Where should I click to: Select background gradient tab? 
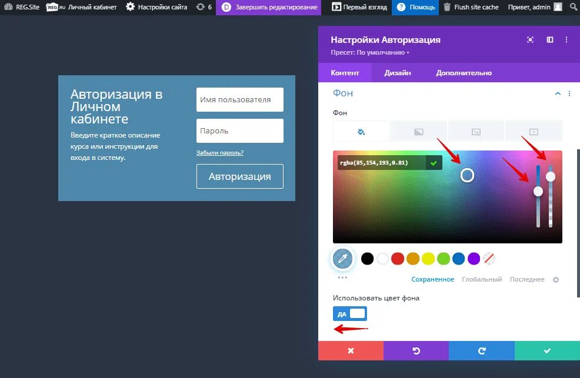coord(419,132)
